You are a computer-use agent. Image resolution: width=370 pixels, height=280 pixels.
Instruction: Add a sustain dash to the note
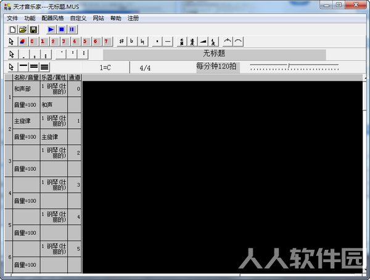point(168,42)
